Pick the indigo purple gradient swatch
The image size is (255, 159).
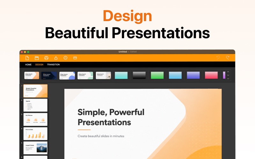pyautogui.click(x=193, y=75)
